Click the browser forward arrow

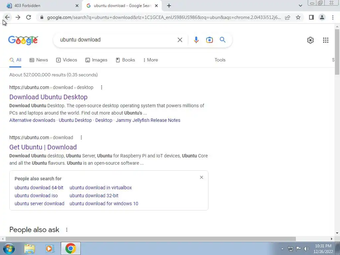tap(18, 17)
